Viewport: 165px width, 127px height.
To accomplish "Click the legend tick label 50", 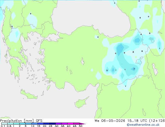I will click(80, 126).
